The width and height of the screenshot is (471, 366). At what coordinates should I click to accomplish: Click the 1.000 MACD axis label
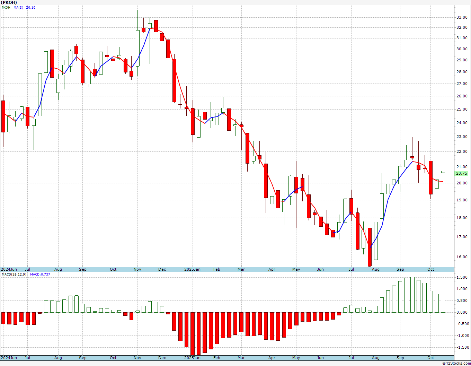(462, 289)
